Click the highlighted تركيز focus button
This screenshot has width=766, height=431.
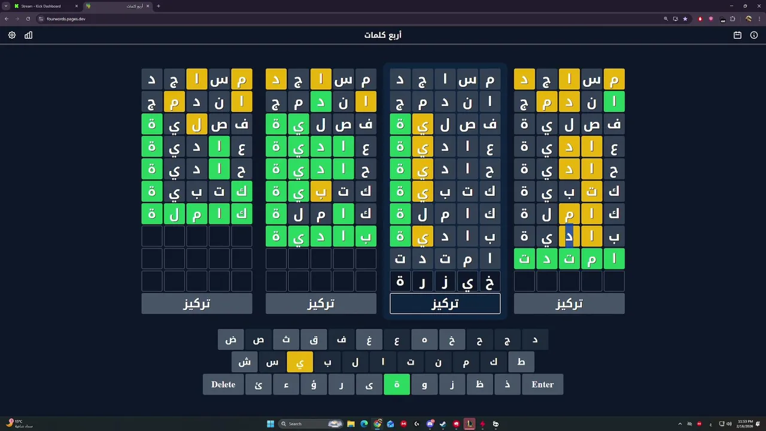coord(445,303)
